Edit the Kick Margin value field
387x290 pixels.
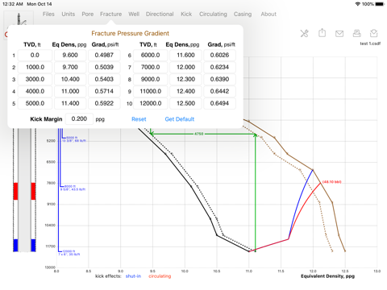point(79,118)
